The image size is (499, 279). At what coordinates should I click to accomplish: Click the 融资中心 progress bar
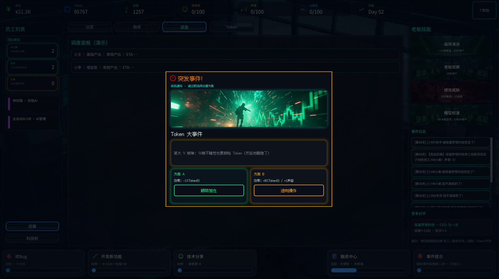pyautogui.click(x=369, y=270)
